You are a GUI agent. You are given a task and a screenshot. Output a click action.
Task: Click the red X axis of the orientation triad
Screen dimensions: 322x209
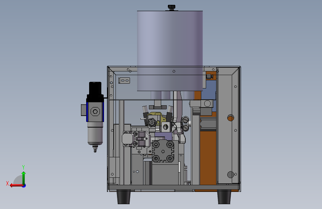(16, 186)
